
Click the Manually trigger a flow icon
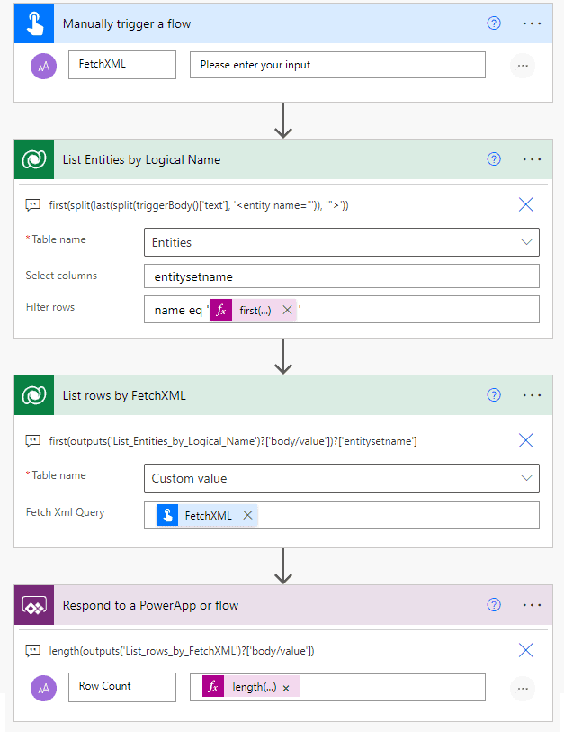click(35, 23)
